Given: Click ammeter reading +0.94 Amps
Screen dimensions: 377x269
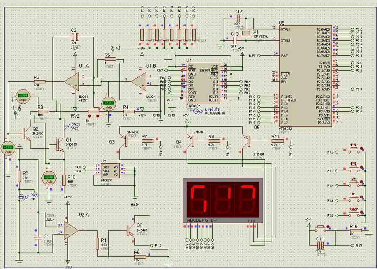Looking at the screenshot, I should pyautogui.click(x=23, y=96).
